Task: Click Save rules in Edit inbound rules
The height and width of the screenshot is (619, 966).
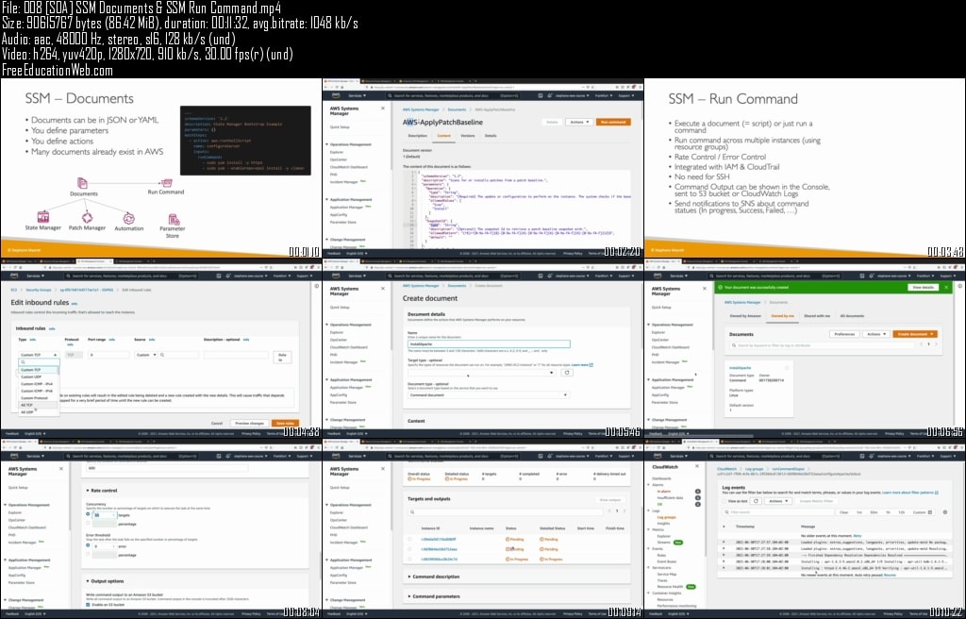Action: 285,424
